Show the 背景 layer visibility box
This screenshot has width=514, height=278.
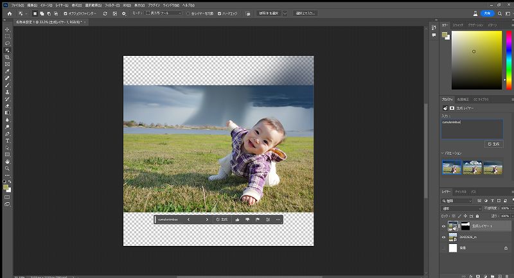[x=443, y=248]
